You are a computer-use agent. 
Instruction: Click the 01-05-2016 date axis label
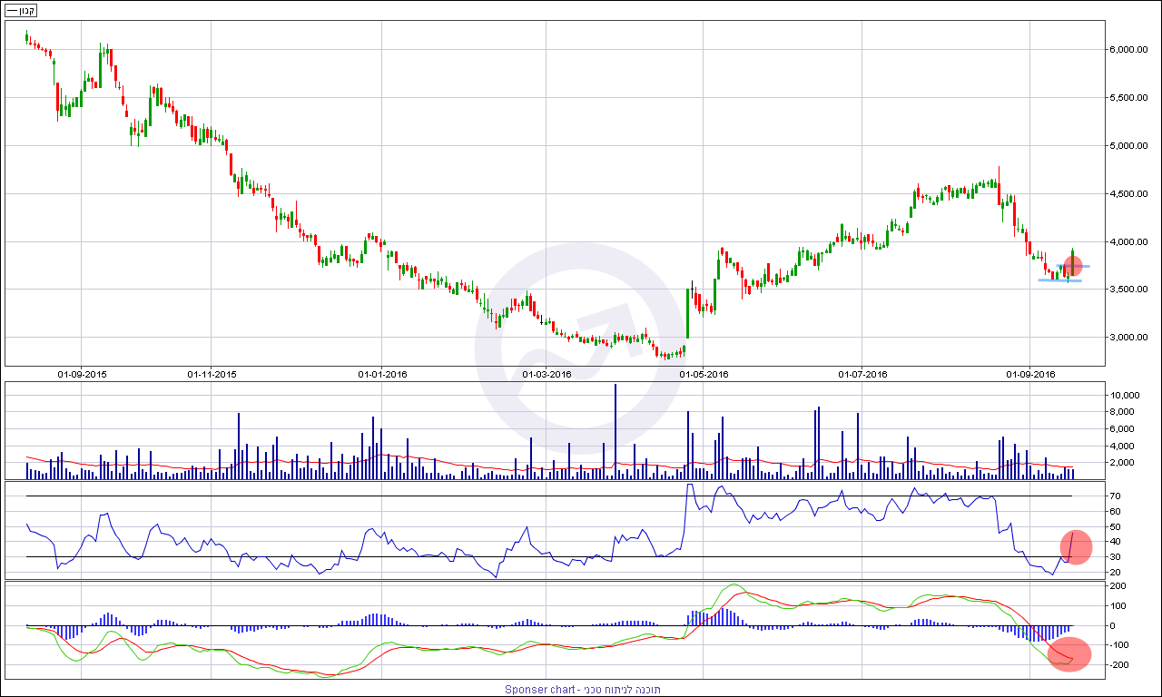tap(704, 374)
